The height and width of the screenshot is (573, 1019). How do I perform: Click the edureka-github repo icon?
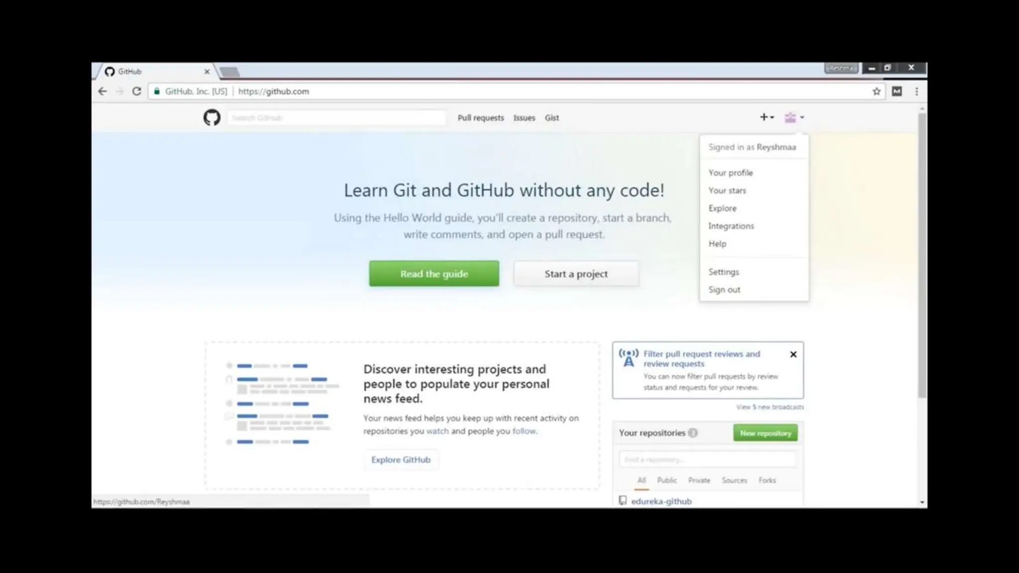(x=622, y=500)
